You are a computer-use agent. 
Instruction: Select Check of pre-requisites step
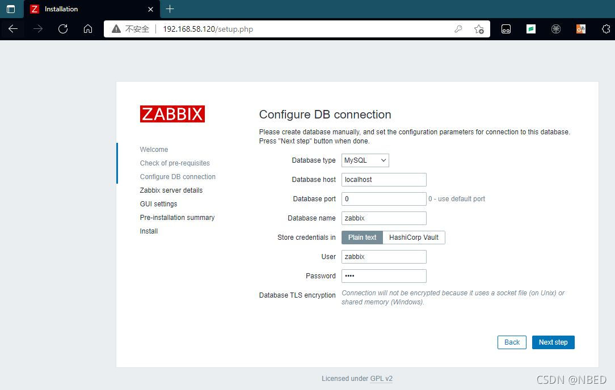[x=175, y=163]
